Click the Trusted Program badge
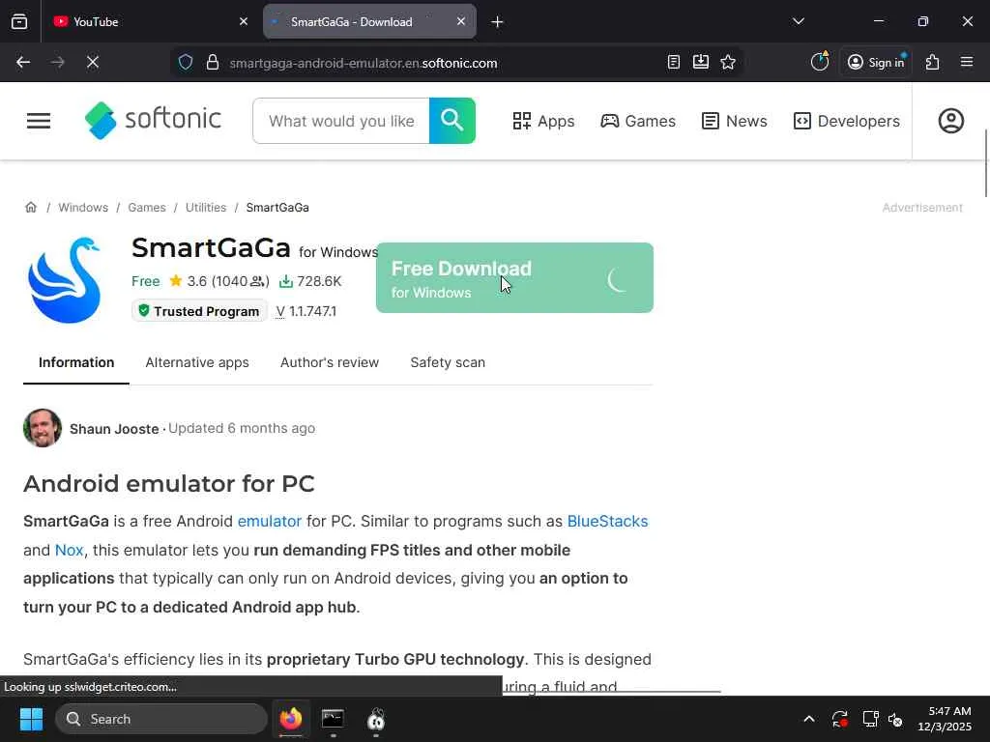Image resolution: width=990 pixels, height=742 pixels. pyautogui.click(x=199, y=311)
